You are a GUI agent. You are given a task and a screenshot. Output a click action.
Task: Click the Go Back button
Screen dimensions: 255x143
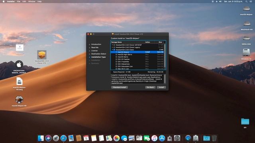coord(150,87)
